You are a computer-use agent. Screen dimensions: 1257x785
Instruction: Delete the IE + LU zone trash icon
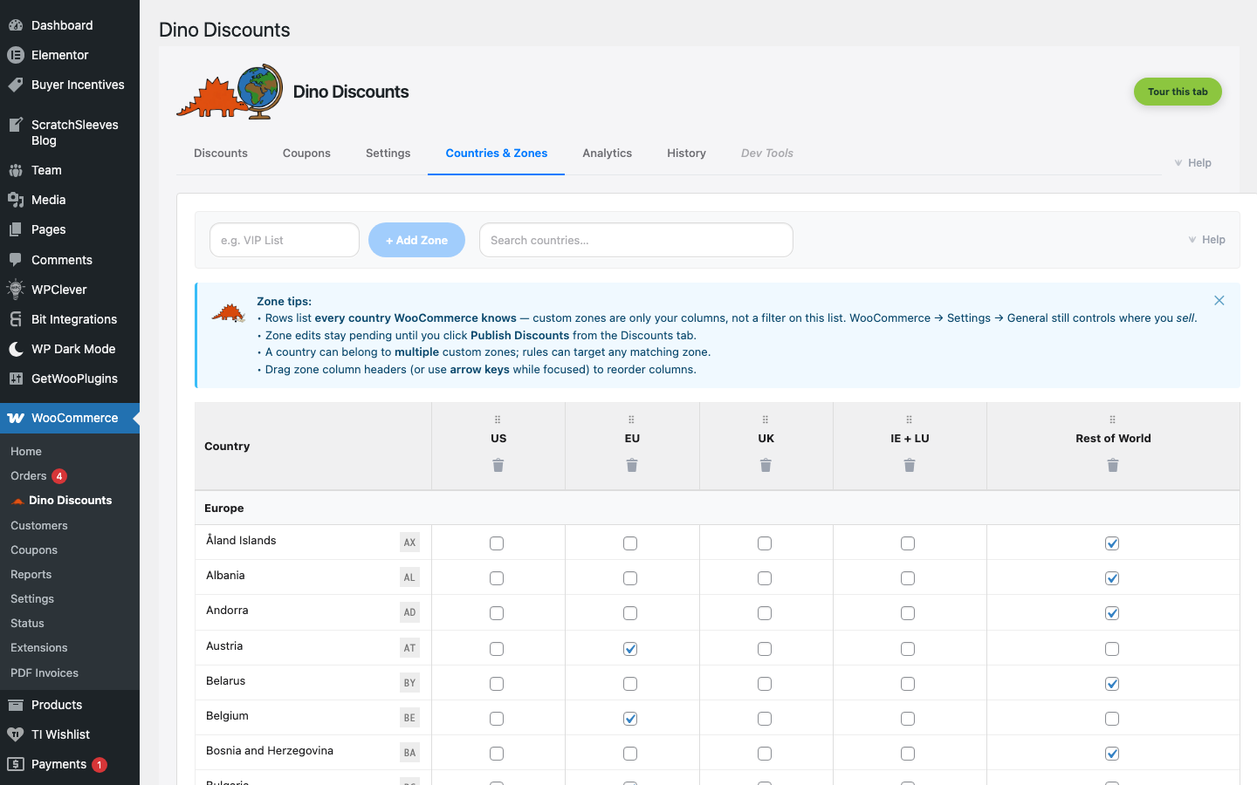tap(910, 465)
